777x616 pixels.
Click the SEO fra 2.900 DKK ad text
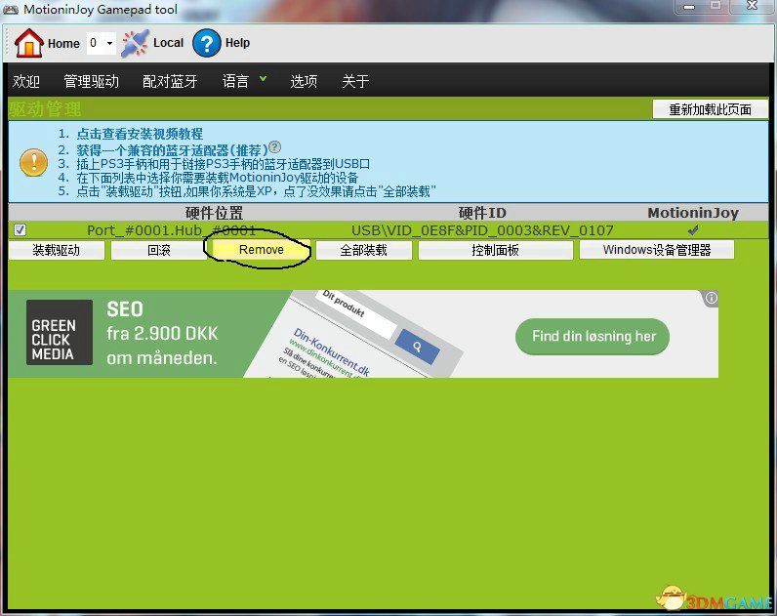pos(162,333)
